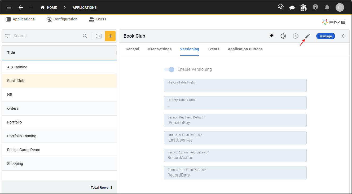Add a new application with plus button
352x194 pixels.
click(110, 36)
